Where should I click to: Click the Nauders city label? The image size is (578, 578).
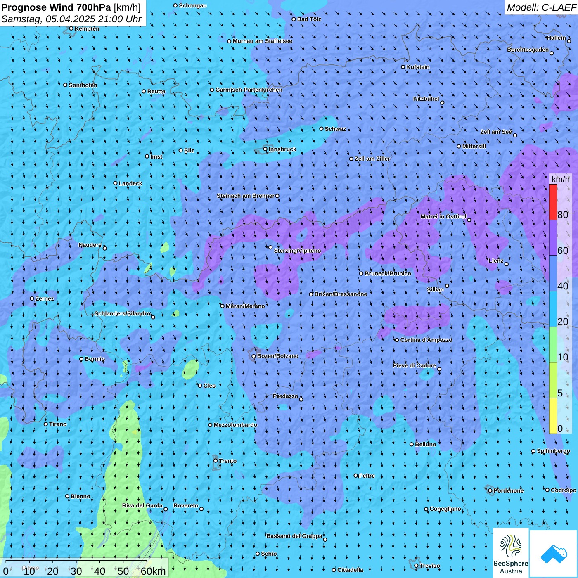point(90,245)
